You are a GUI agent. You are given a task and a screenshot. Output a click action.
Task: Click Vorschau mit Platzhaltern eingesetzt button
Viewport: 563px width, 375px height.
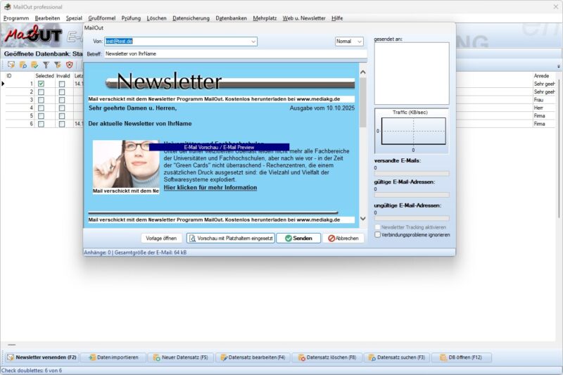231,239
